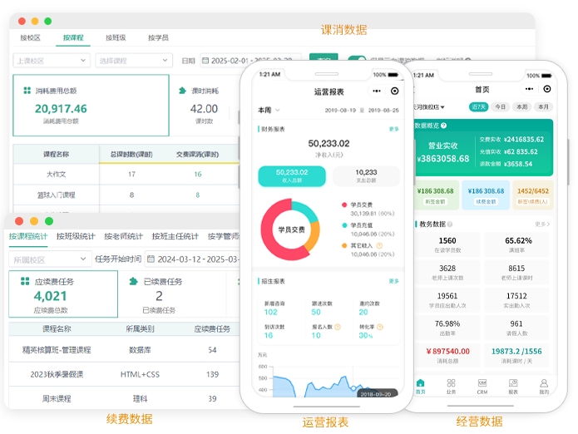The image size is (578, 434).
Task: Click the info icon next to 转化率
Action: (380, 327)
